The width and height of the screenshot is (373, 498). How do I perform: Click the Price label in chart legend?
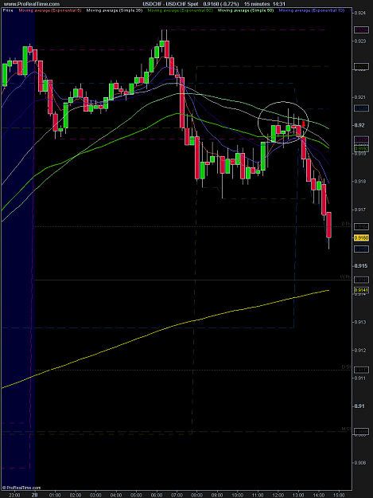(8, 10)
